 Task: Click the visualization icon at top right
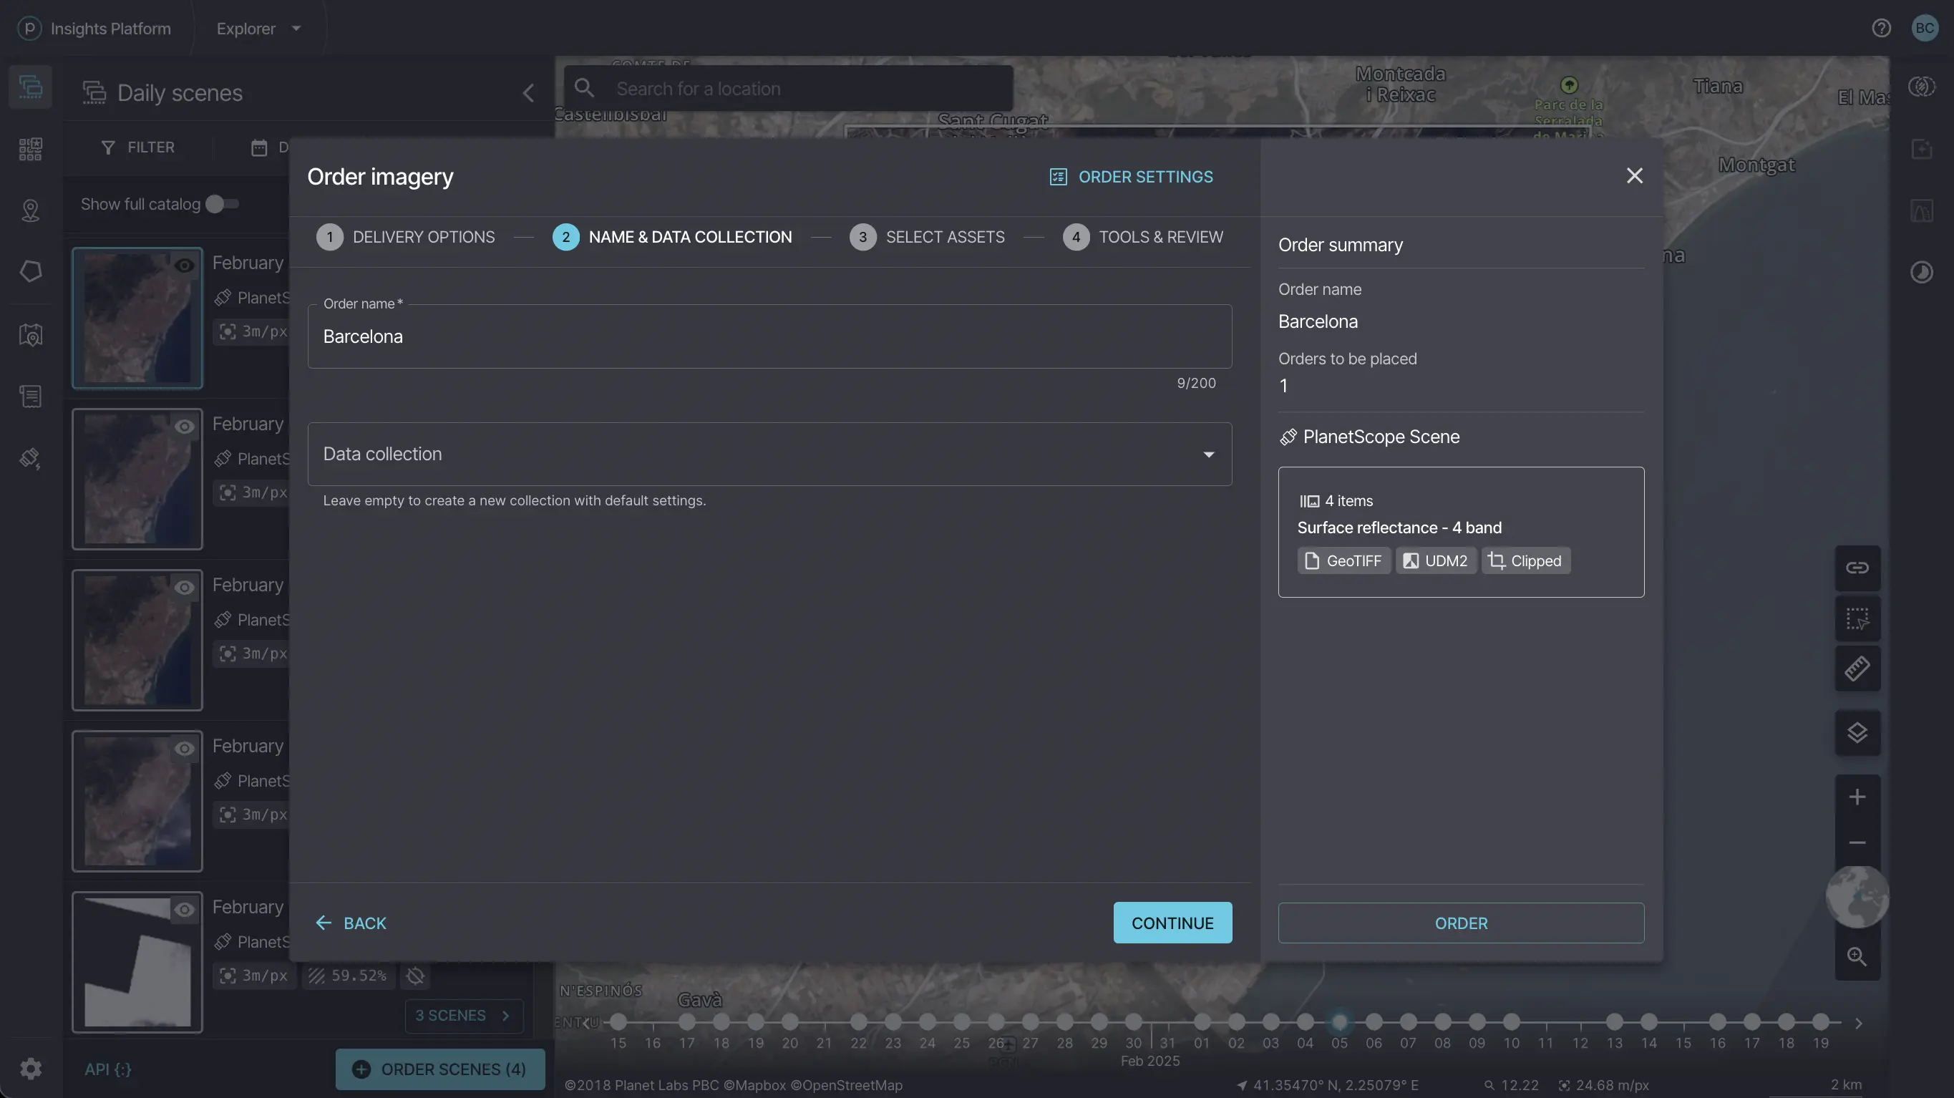click(x=1921, y=87)
